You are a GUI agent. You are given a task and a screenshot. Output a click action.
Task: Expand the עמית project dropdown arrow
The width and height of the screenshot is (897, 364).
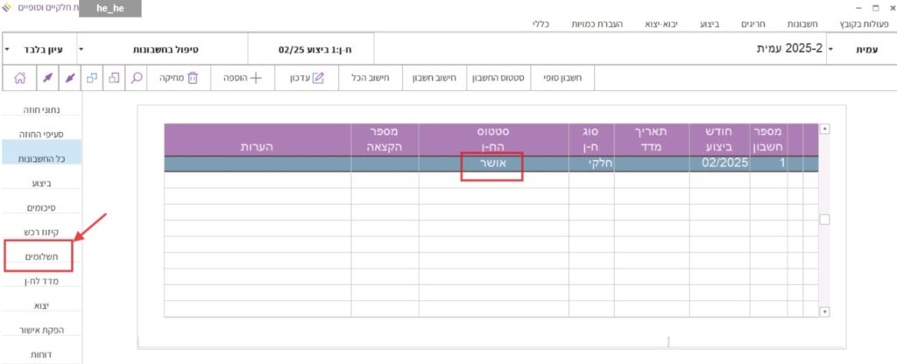tap(831, 49)
